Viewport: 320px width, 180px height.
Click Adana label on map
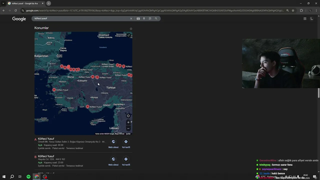coord(106,105)
